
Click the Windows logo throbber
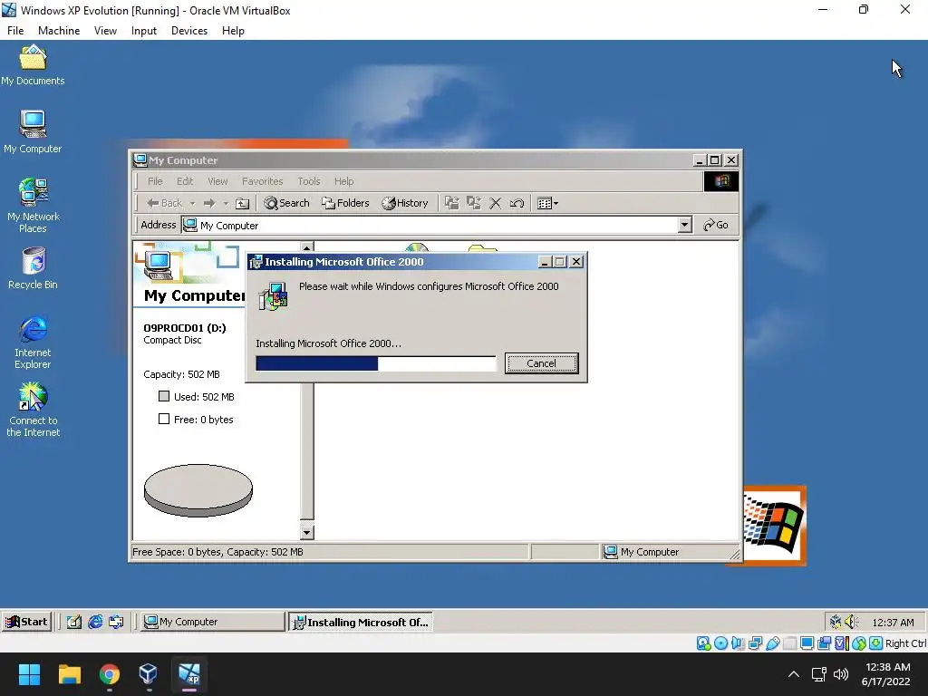pyautogui.click(x=720, y=181)
